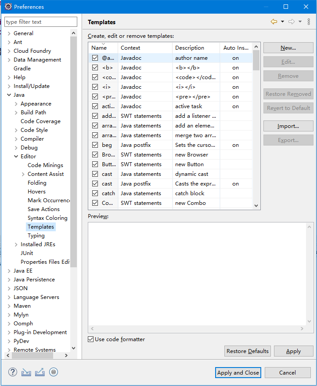Click the Eclipse Preferences title icon

point(8,7)
